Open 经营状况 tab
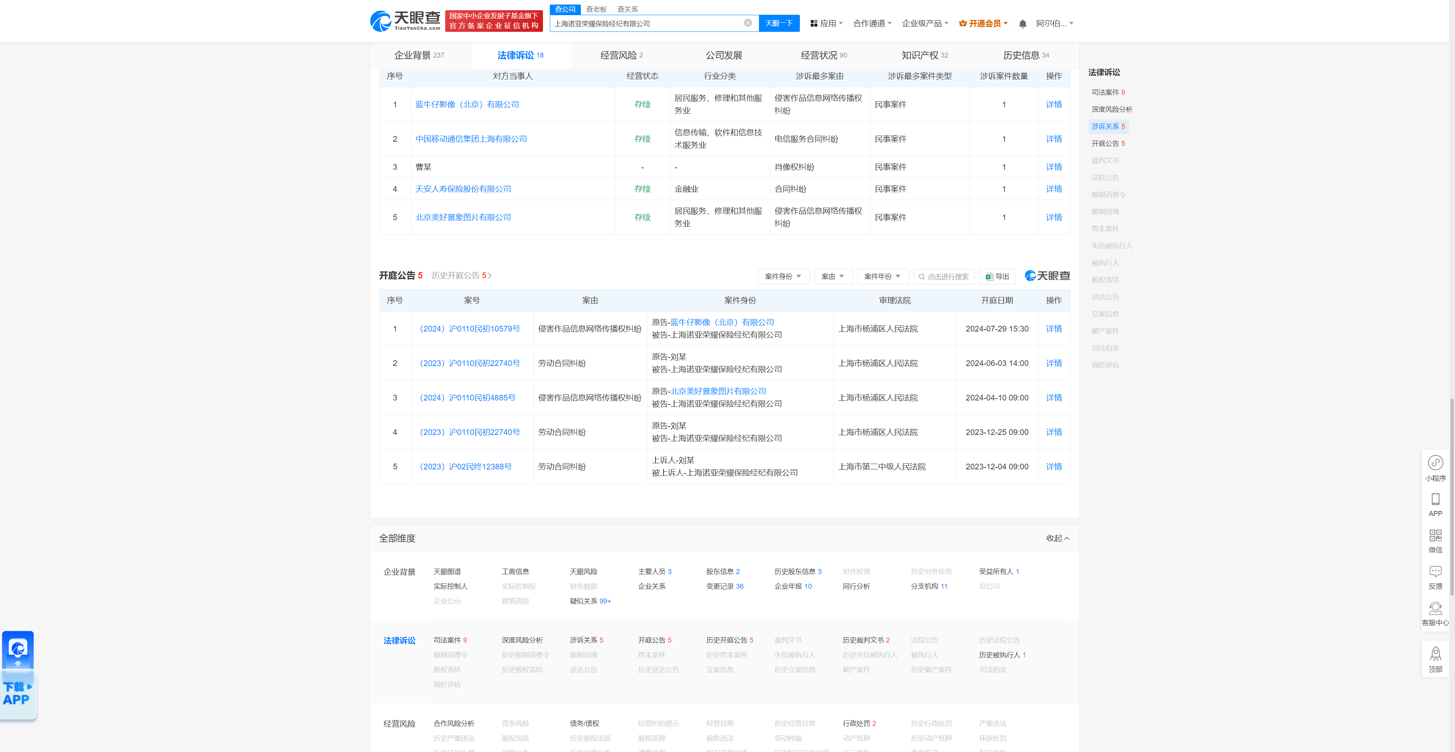The height and width of the screenshot is (752, 1455). click(x=823, y=55)
